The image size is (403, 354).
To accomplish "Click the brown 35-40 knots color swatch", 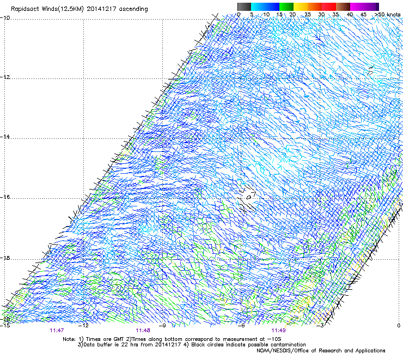I will [x=343, y=7].
